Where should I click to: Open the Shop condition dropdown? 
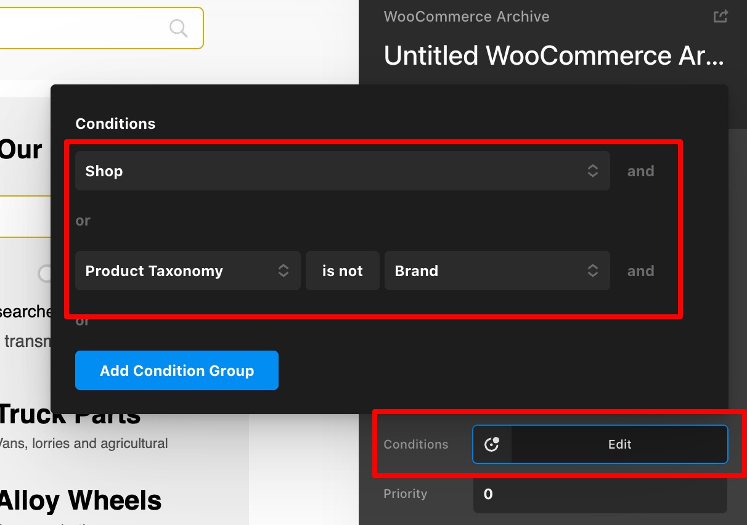click(x=343, y=171)
